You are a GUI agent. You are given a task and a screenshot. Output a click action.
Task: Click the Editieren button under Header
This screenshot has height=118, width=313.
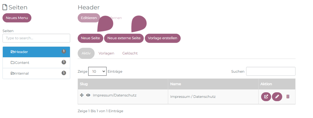pyautogui.click(x=89, y=18)
